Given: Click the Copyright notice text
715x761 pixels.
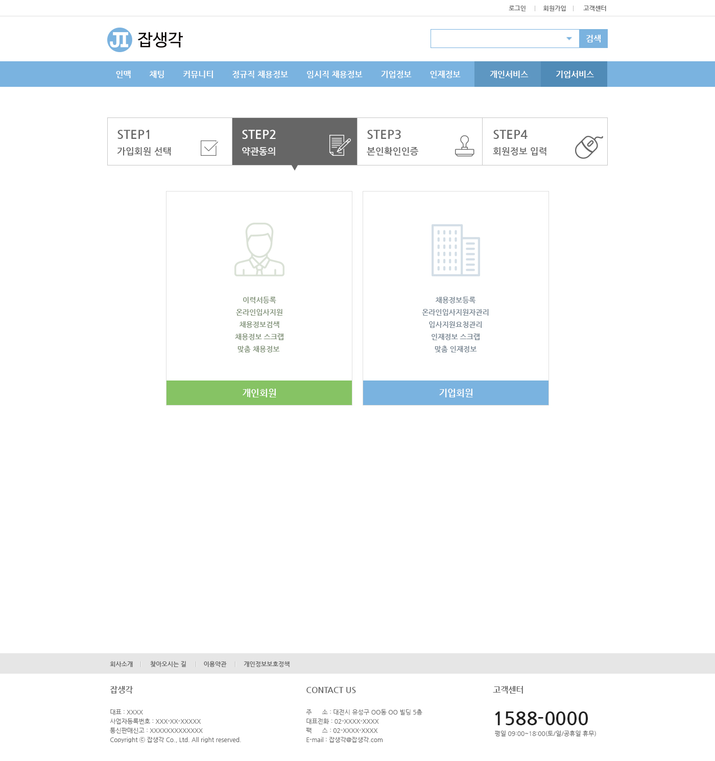Looking at the screenshot, I should 175,740.
